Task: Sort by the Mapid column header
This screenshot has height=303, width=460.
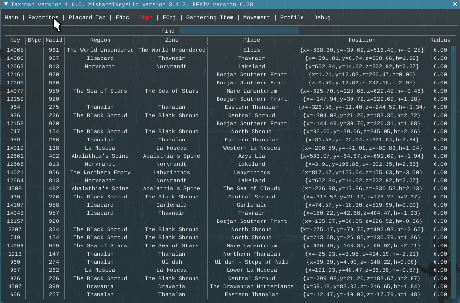Action: coord(54,40)
